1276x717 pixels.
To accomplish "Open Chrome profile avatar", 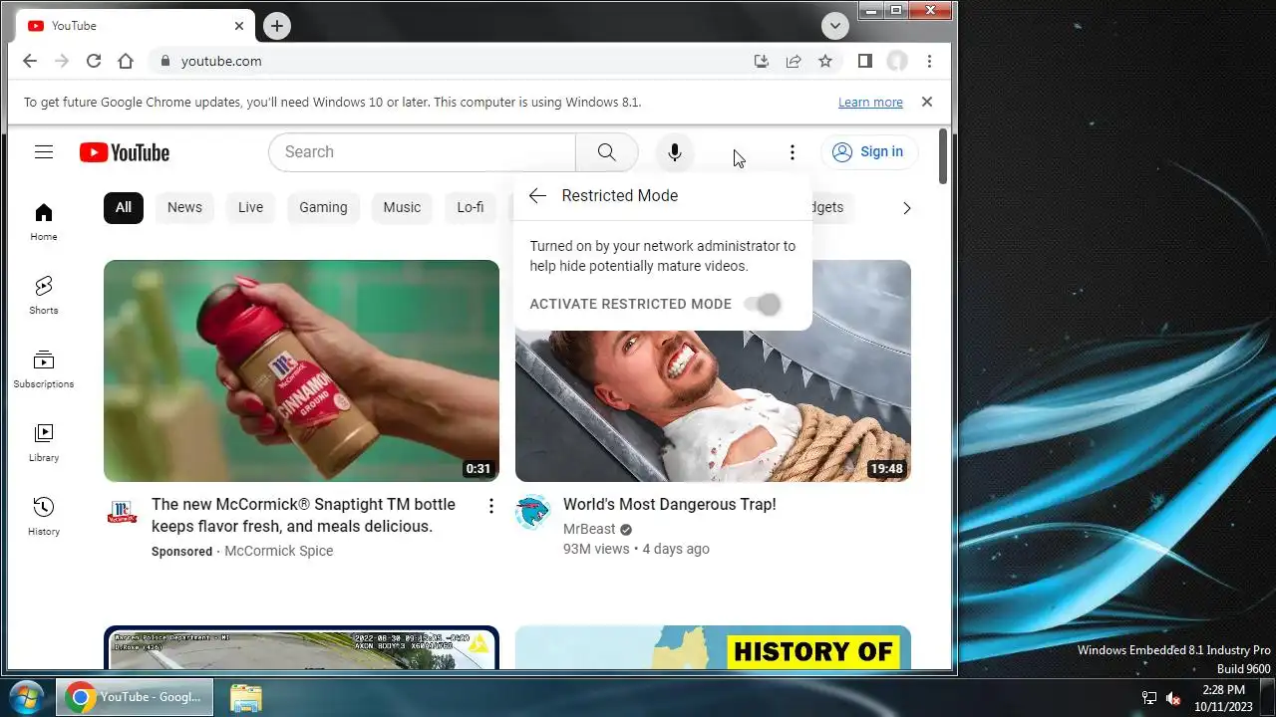I will 897,61.
